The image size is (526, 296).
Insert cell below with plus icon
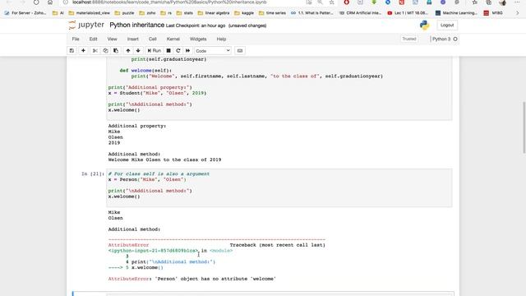point(83,51)
